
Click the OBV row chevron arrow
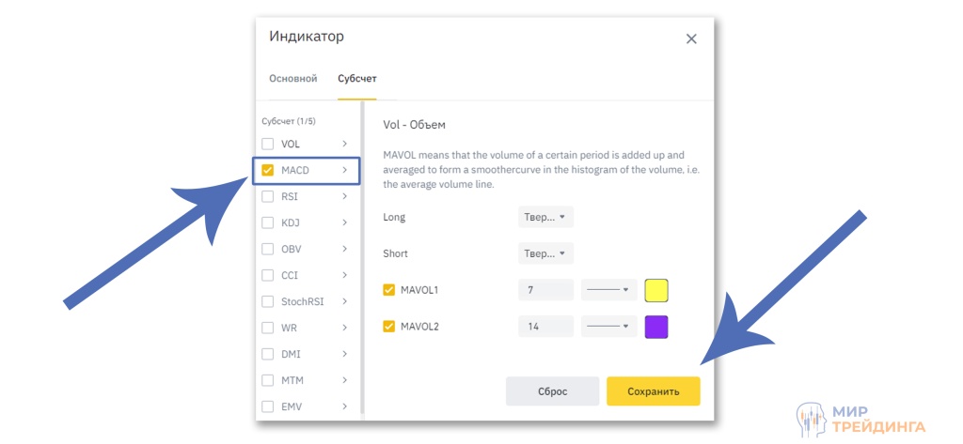point(345,250)
